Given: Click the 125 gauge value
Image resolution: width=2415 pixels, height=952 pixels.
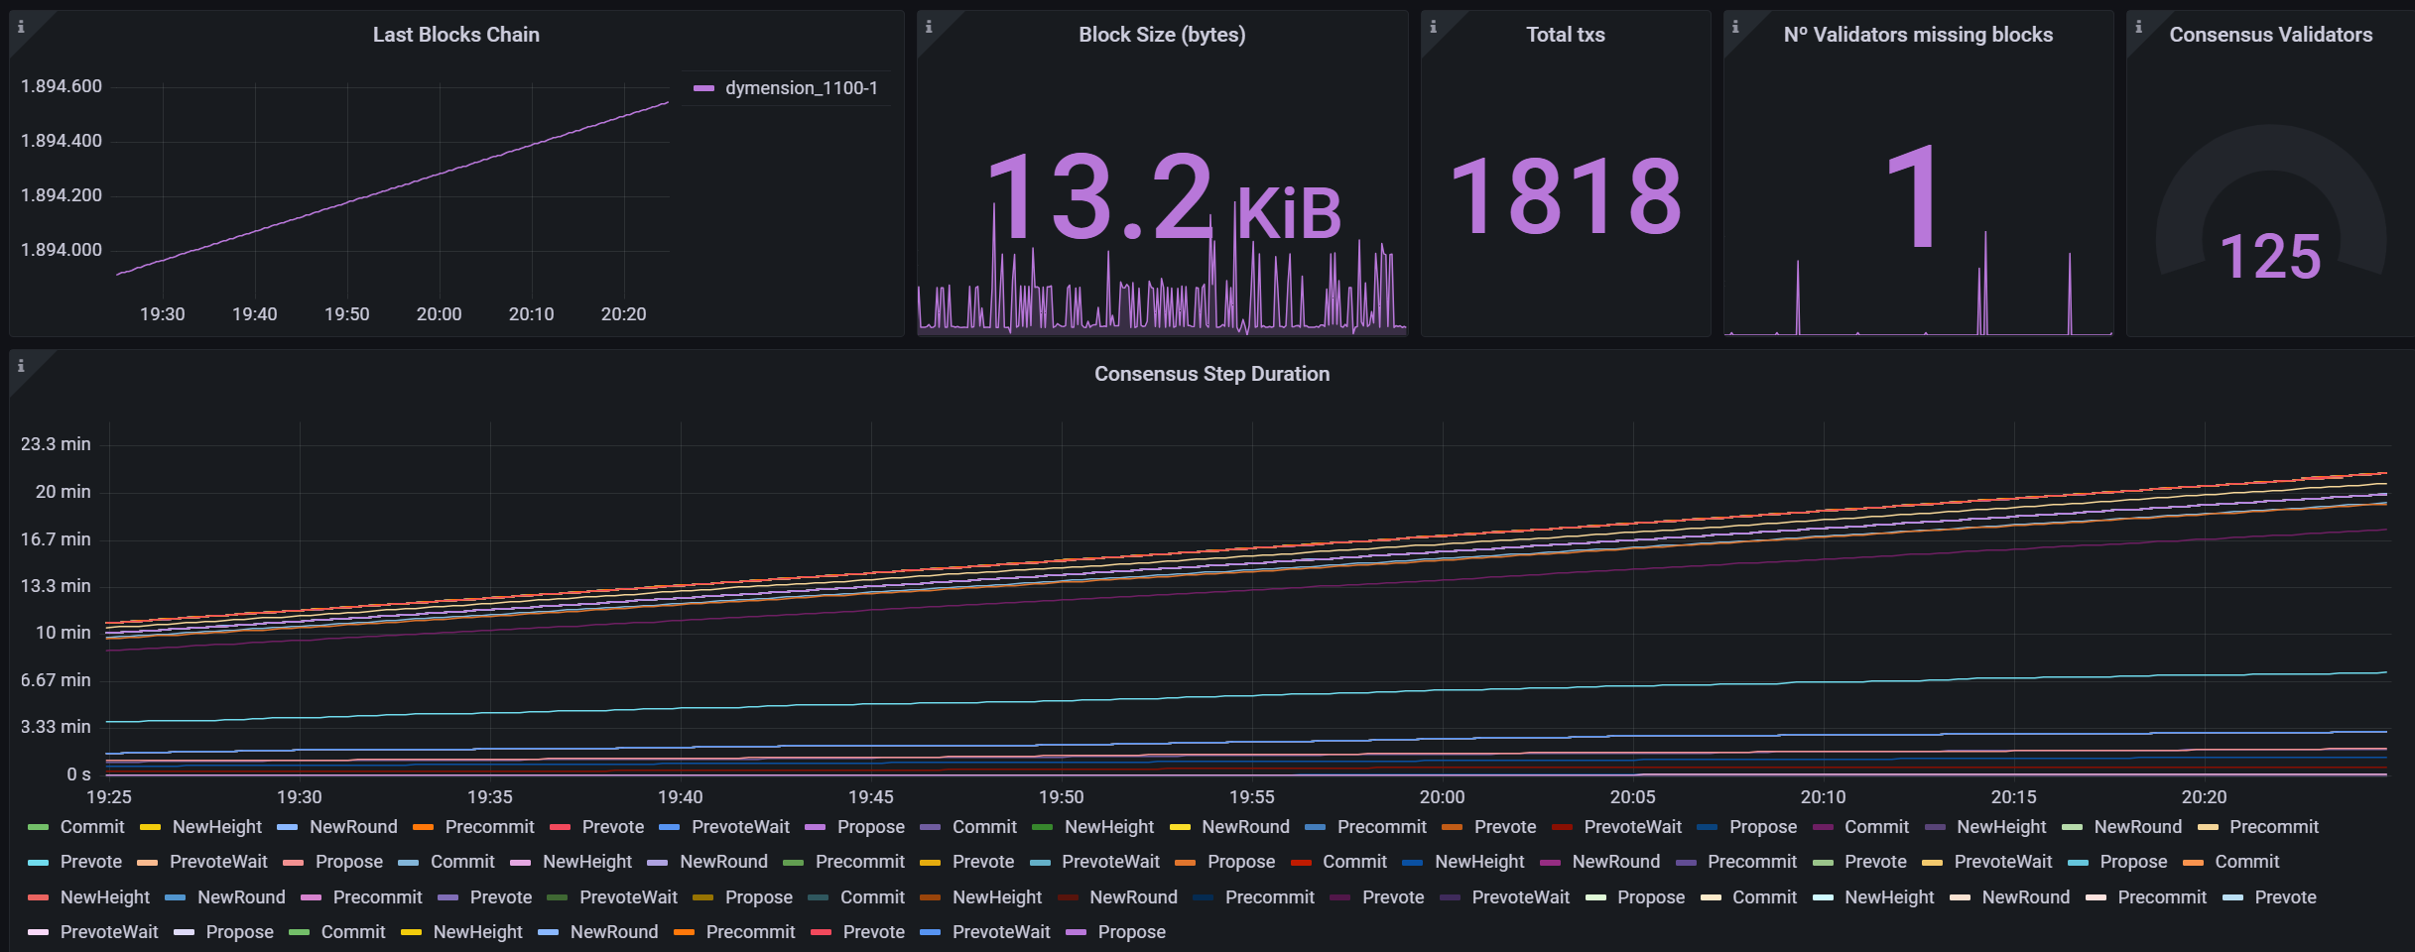Looking at the screenshot, I should [2270, 257].
